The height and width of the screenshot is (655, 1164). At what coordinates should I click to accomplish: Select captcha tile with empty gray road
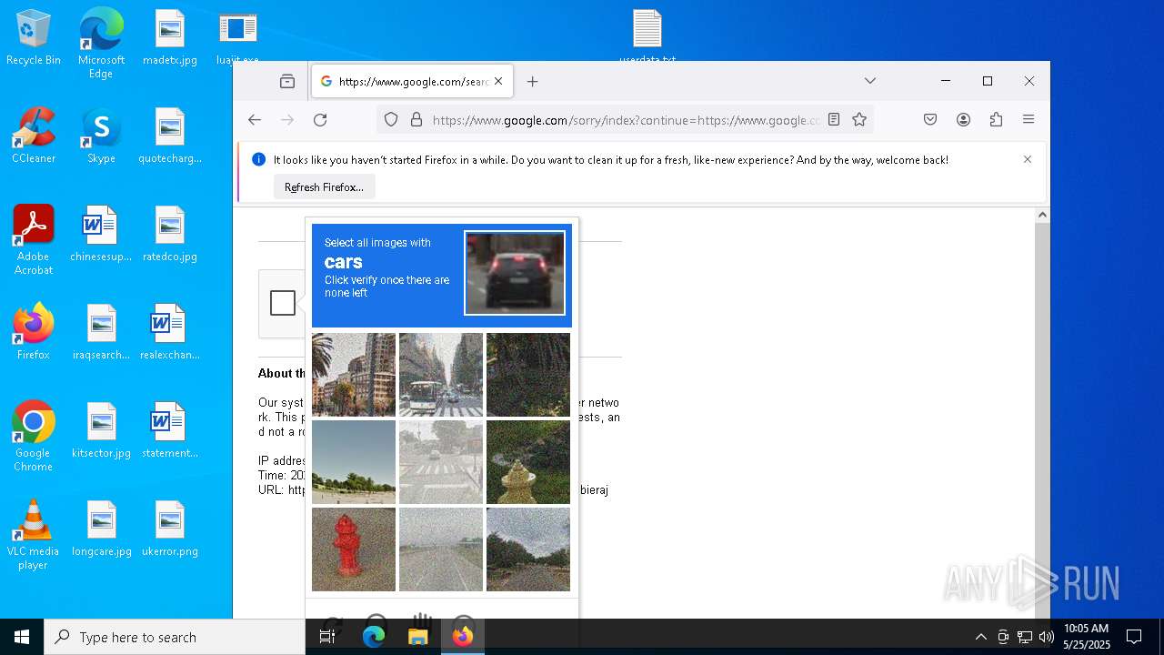click(x=441, y=549)
